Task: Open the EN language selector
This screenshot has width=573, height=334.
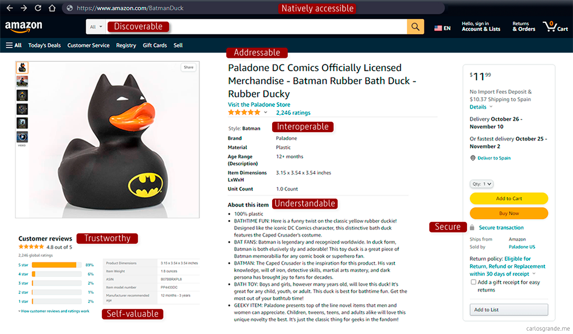Action: pos(442,27)
